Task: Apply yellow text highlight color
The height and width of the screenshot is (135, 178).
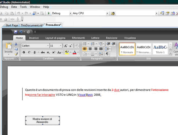Action: 67,52
